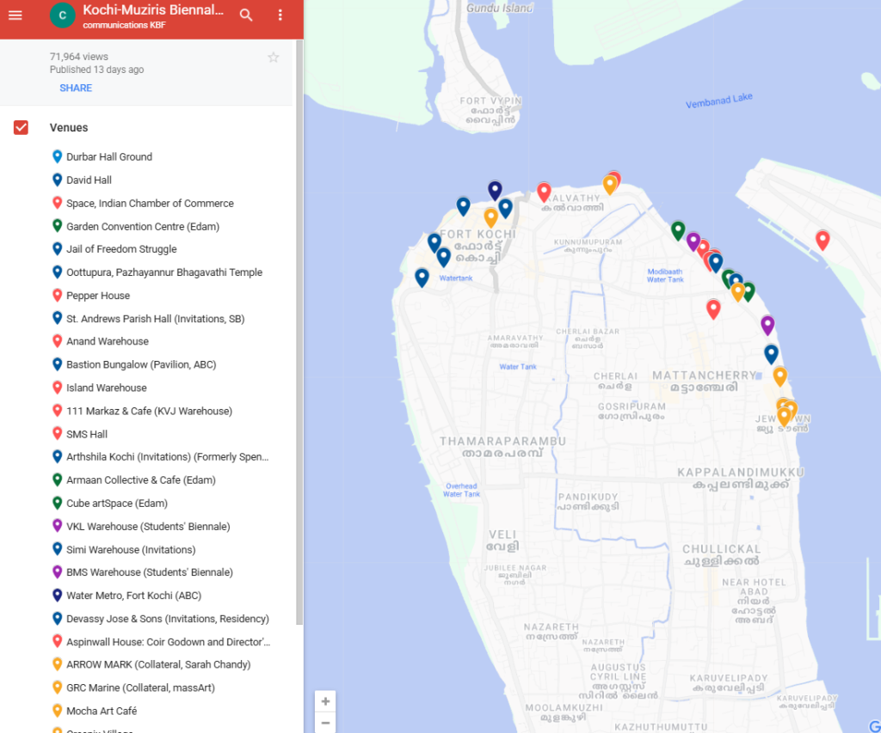Viewport: 881px width, 733px height.
Task: Zoom out using the minus button
Action: click(325, 724)
